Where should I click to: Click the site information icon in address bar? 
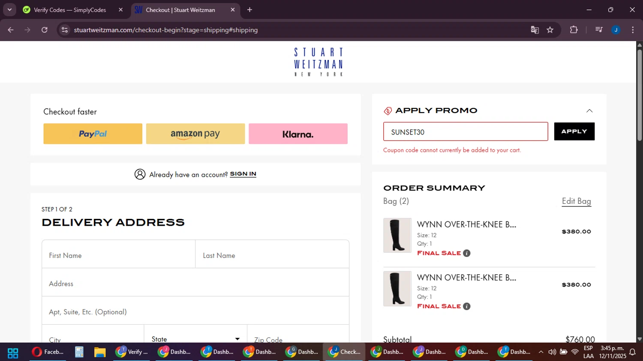[x=65, y=30]
